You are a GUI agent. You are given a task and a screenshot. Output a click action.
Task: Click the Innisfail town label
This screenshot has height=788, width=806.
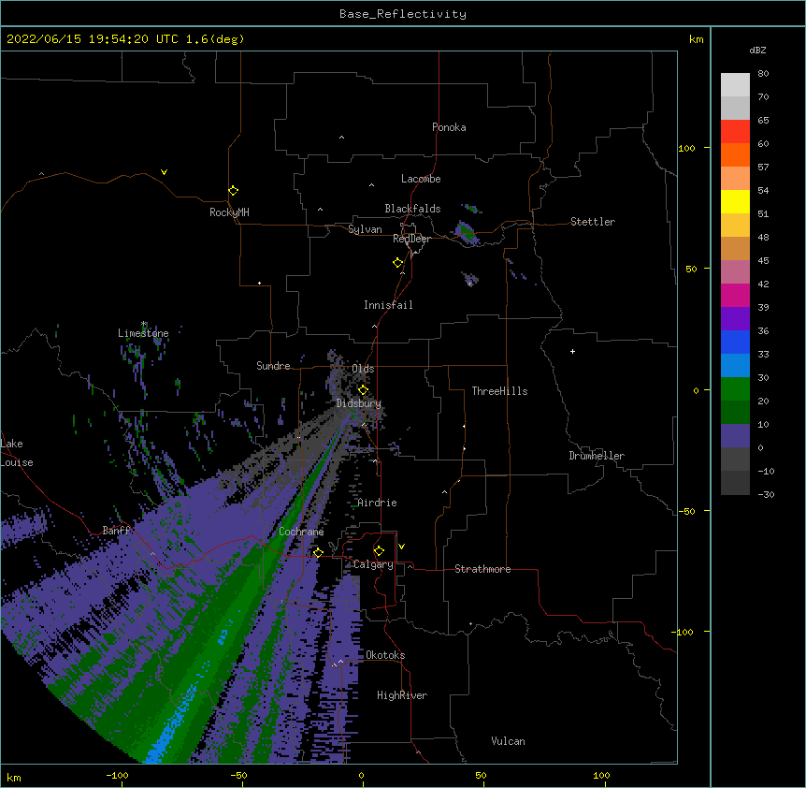388,305
